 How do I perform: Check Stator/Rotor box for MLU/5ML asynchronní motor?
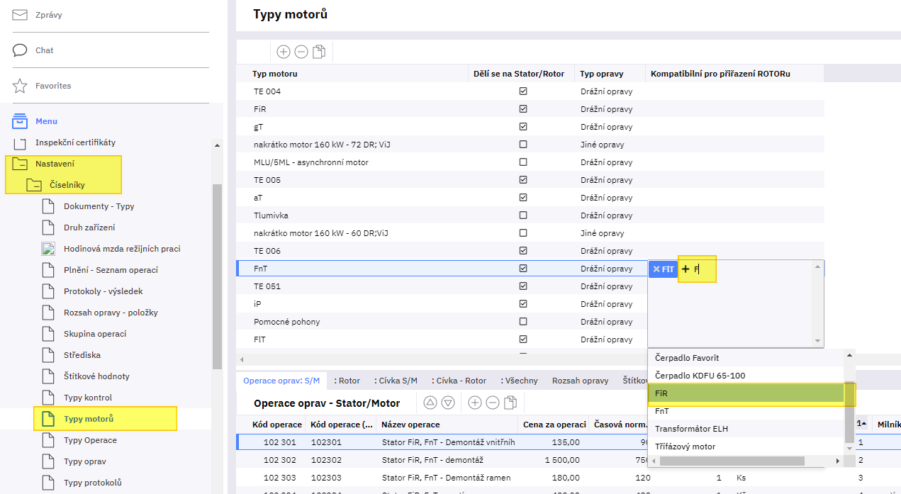(x=523, y=162)
